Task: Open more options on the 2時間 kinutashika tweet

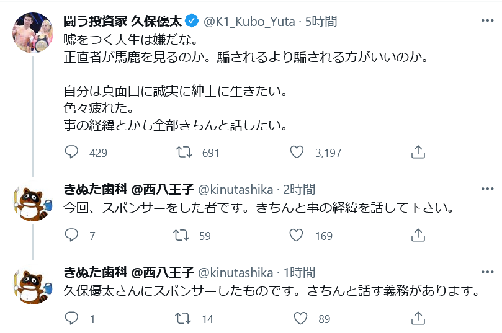Action: (x=484, y=189)
